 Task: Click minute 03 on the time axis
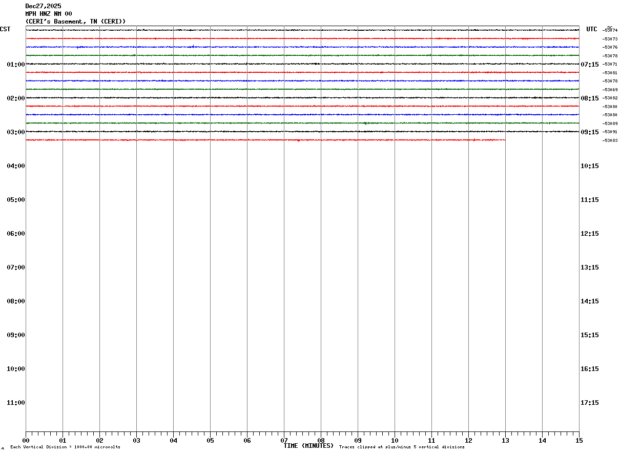tap(136, 441)
